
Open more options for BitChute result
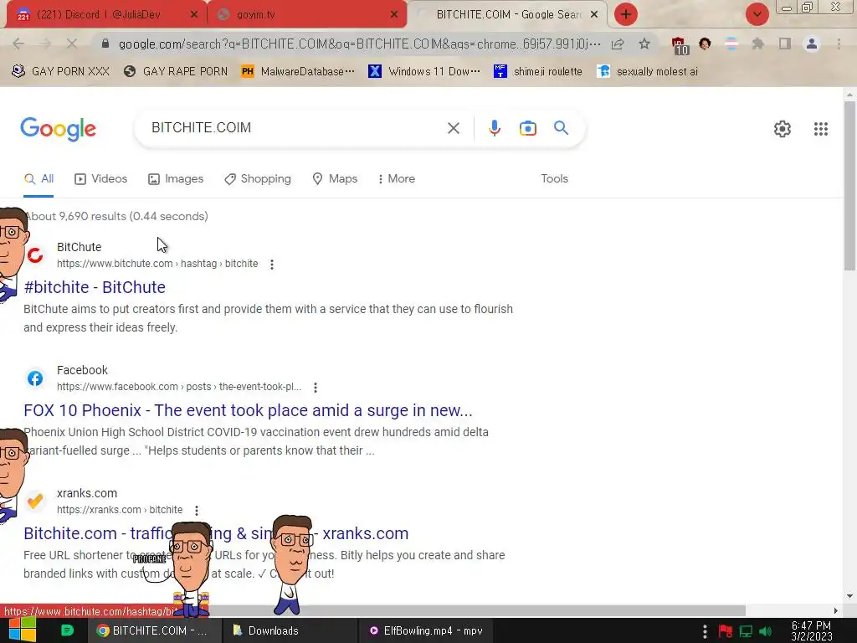point(272,265)
